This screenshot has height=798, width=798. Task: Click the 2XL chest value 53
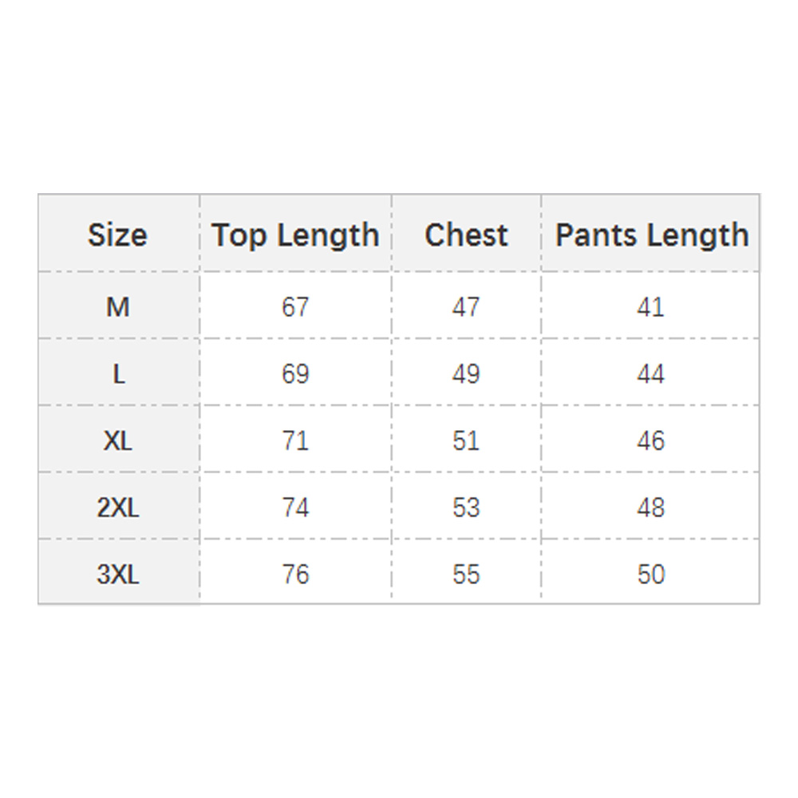pos(466,508)
